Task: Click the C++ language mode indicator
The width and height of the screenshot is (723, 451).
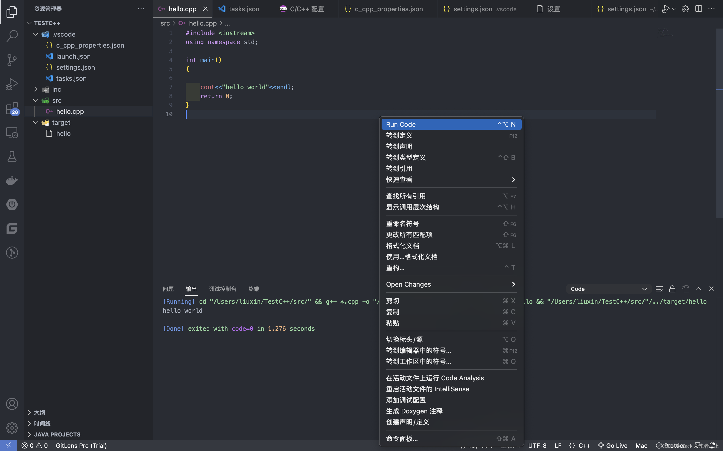Action: click(x=583, y=445)
